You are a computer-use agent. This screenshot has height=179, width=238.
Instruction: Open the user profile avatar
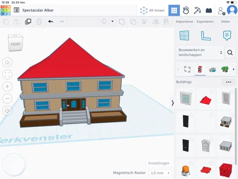(x=232, y=10)
